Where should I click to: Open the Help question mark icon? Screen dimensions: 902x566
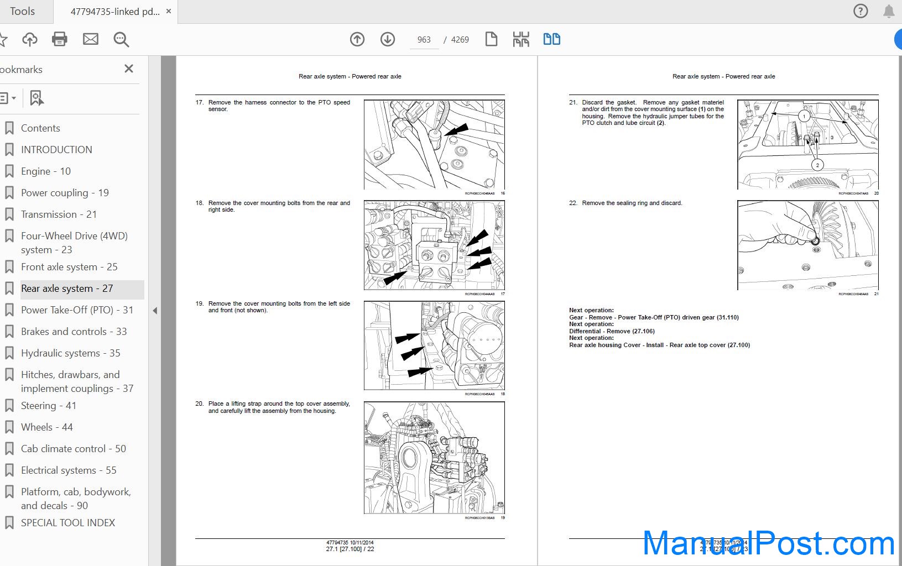point(861,11)
